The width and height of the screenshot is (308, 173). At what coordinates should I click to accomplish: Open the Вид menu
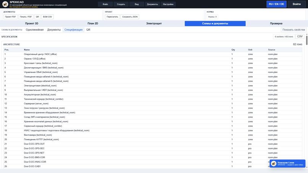tap(137, 4)
